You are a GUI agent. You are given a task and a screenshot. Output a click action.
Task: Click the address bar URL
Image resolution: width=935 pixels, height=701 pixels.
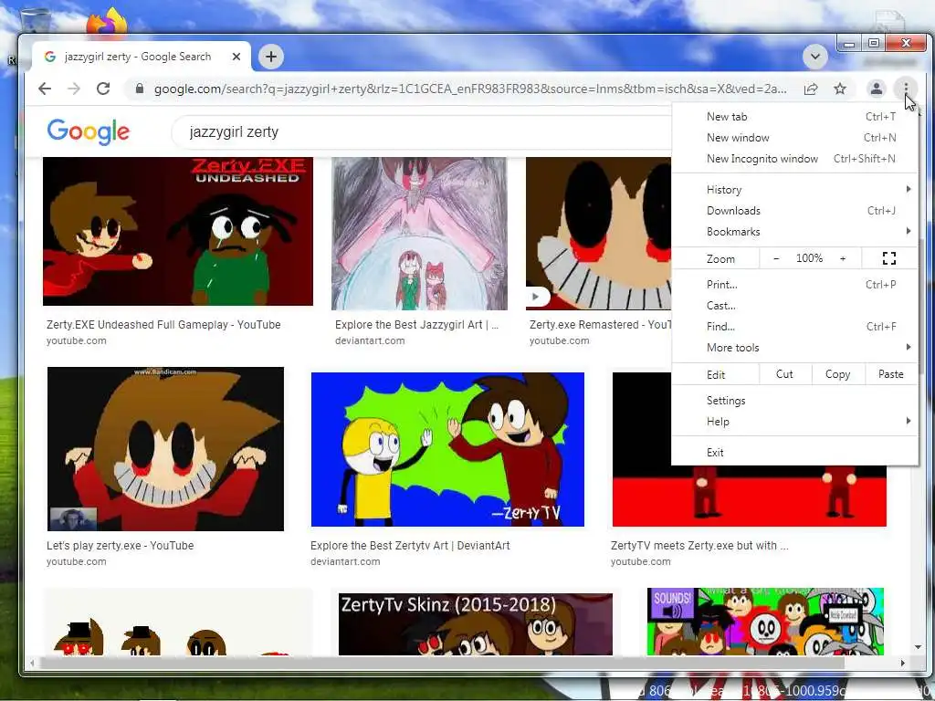point(470,89)
